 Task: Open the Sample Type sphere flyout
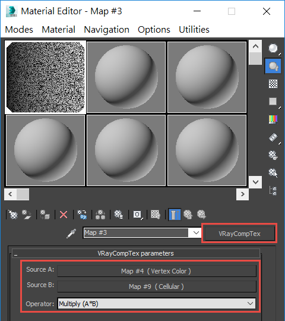click(x=273, y=49)
